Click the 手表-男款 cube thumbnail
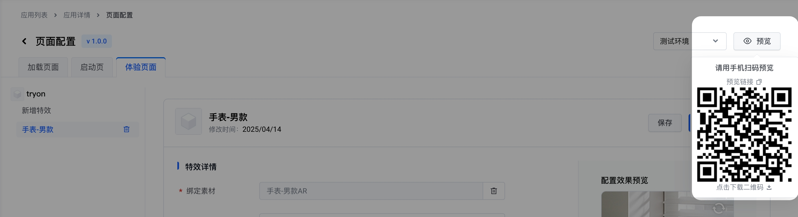This screenshot has height=217, width=798. (188, 121)
